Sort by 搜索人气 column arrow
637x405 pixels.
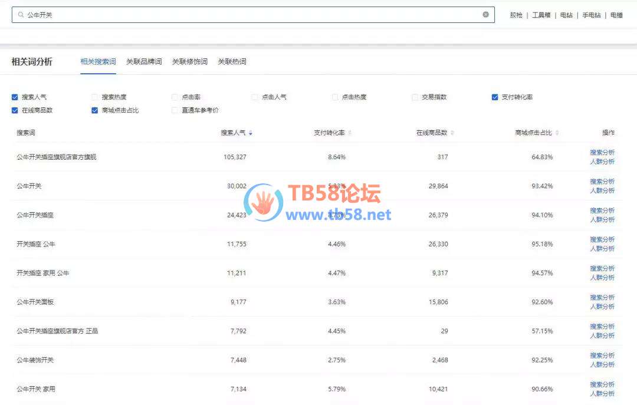click(x=251, y=133)
